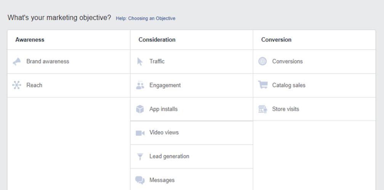Click the Engagement people icon

coord(140,85)
